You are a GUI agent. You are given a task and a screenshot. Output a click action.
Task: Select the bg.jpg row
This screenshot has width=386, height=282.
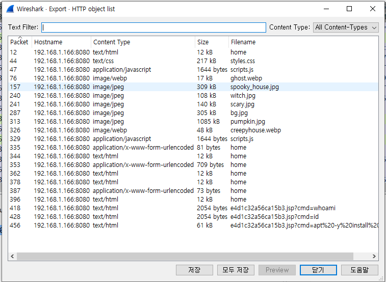(193, 113)
